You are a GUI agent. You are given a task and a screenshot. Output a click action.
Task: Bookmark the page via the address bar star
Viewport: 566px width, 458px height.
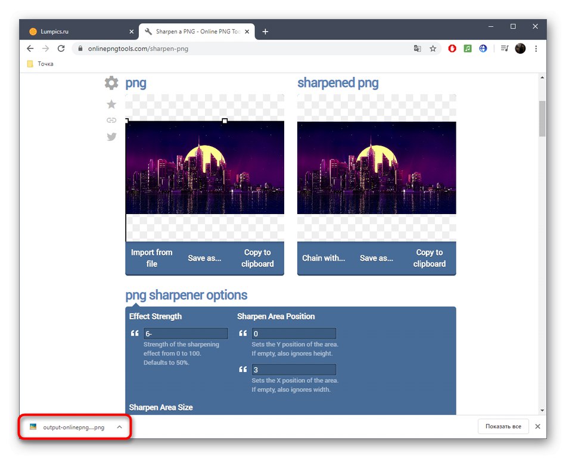click(x=433, y=48)
